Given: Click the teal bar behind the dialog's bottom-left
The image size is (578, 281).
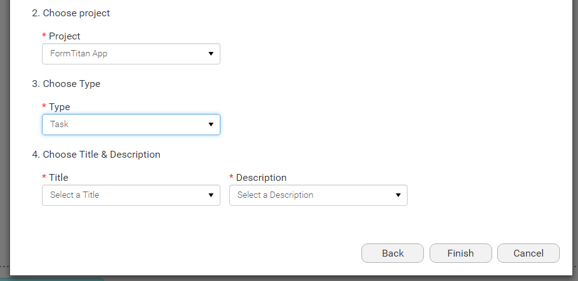Looking at the screenshot, I should (x=51, y=279).
